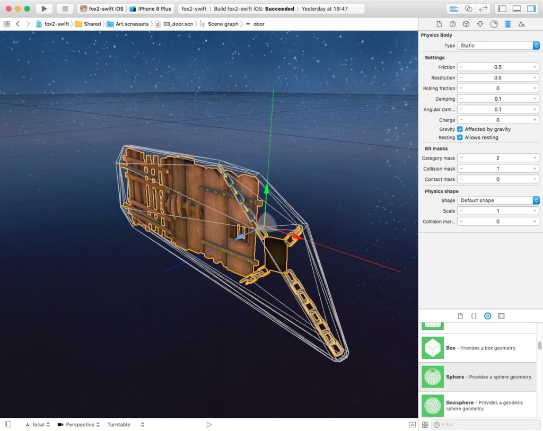The height and width of the screenshot is (431, 543).
Task: Open fox2-swift project breadcrumb
Action: tap(52, 24)
